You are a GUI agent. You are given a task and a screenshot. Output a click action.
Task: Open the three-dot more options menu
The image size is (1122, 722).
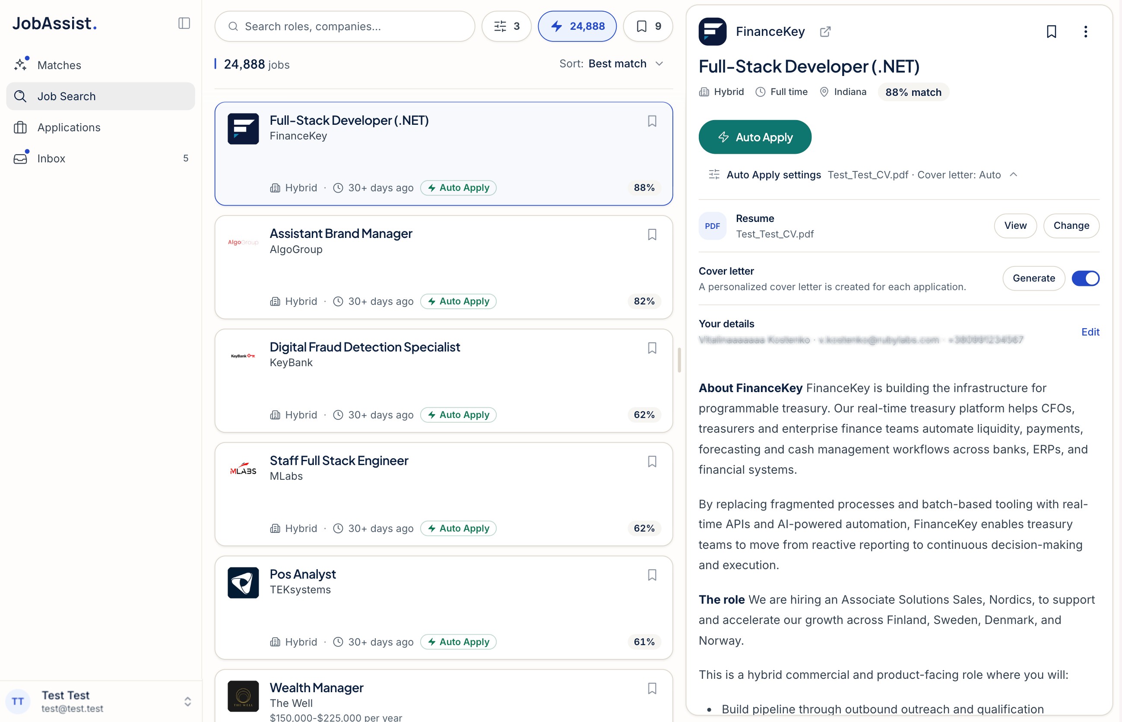tap(1085, 32)
